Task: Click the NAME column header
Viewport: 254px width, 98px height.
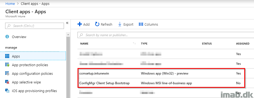Action: (x=84, y=43)
